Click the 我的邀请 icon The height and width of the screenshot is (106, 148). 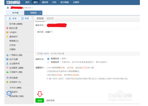pyautogui.click(x=7, y=78)
